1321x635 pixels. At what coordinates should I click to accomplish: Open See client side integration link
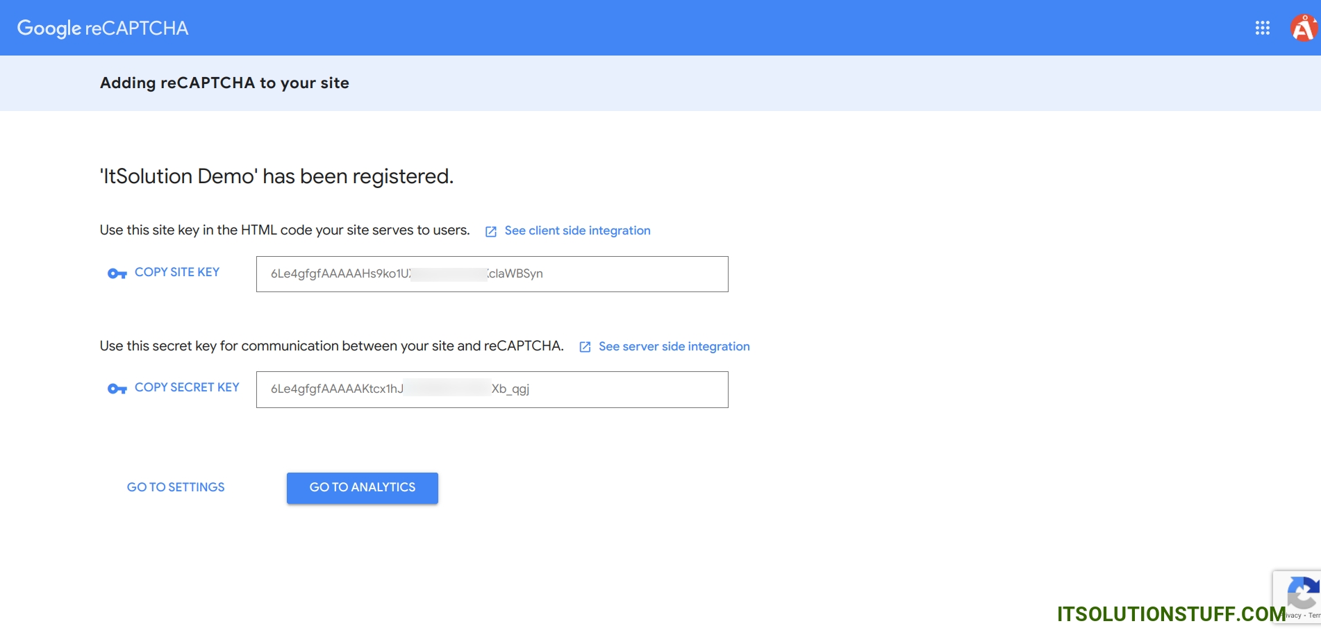click(577, 230)
